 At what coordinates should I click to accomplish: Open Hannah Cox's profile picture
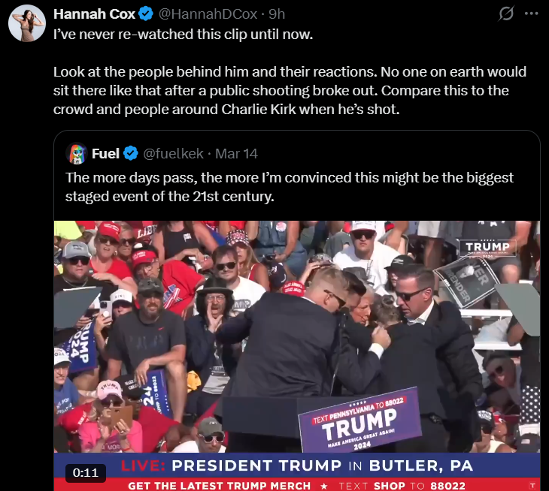[x=27, y=23]
